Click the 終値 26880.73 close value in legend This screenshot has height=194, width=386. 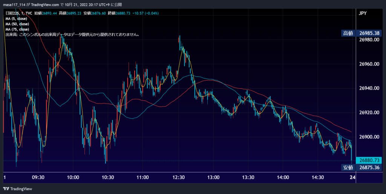pyautogui.click(x=119, y=13)
